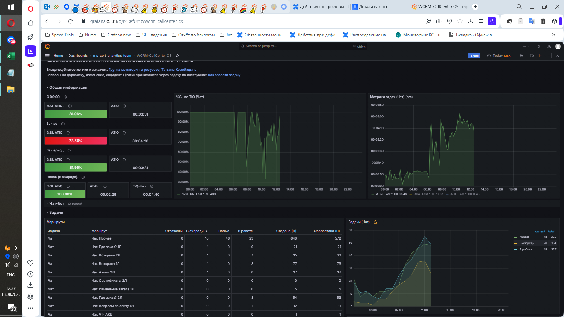Open the Windows Start menu
This screenshot has height=317, width=564.
pyautogui.click(x=11, y=7)
